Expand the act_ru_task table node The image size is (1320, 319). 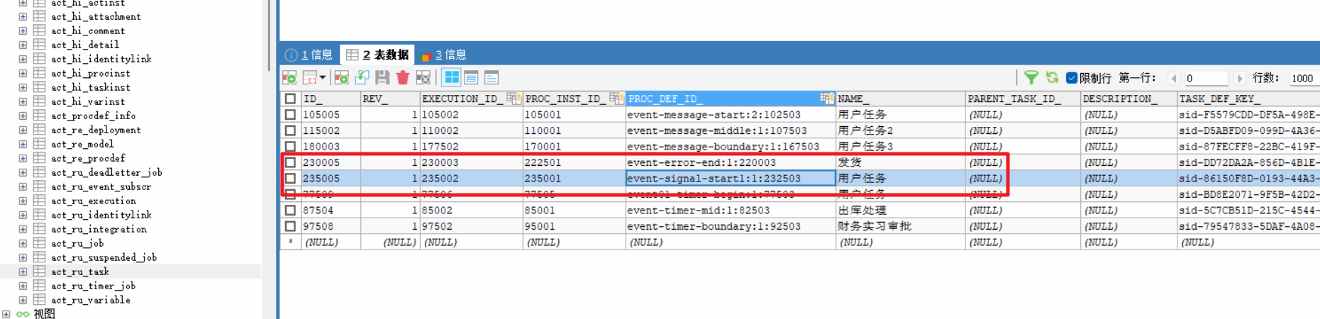click(23, 272)
